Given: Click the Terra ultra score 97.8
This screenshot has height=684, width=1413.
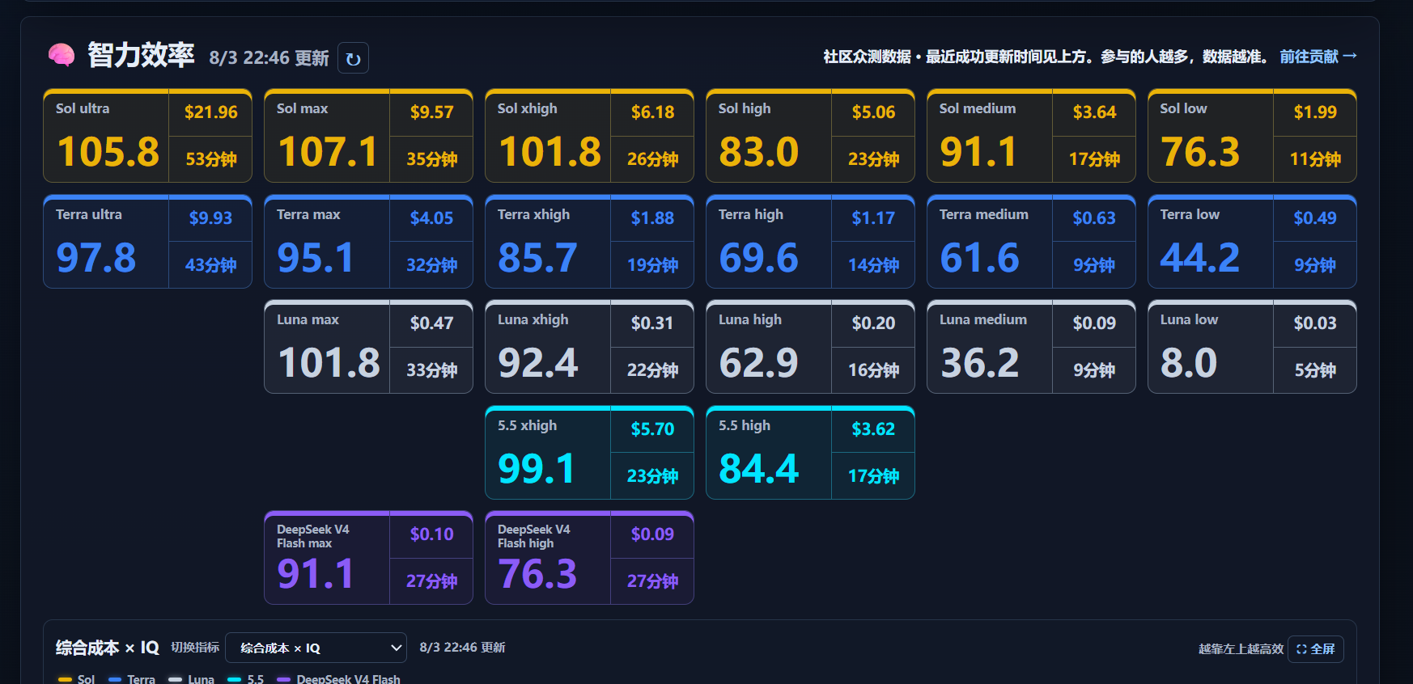Looking at the screenshot, I should point(96,258).
